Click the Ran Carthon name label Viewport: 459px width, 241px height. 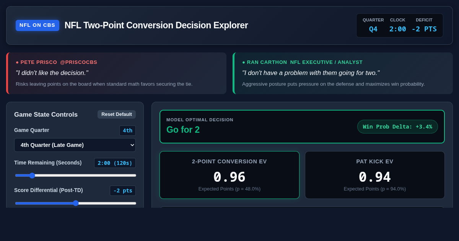tap(267, 62)
